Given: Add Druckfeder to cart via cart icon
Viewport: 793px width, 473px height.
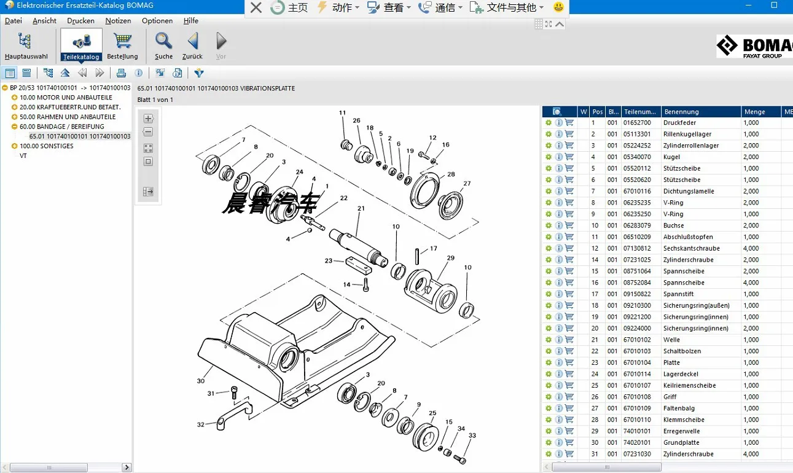Looking at the screenshot, I should click(569, 123).
